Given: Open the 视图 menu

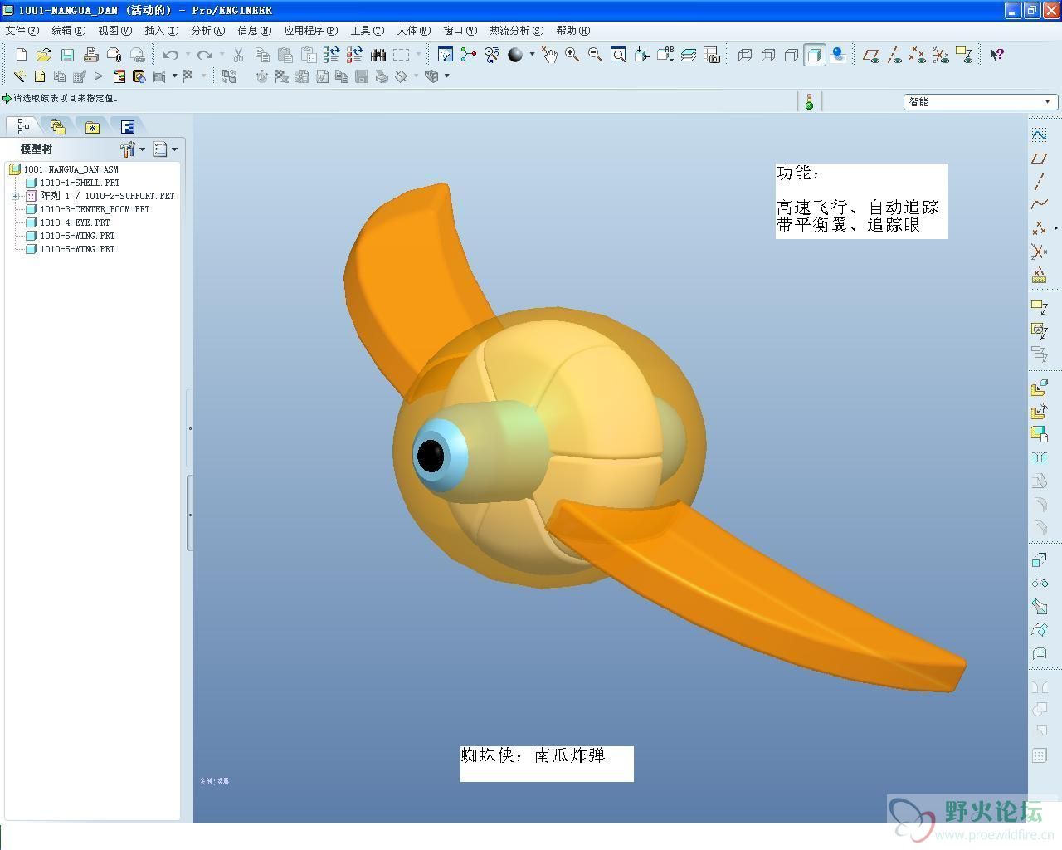Looking at the screenshot, I should tap(115, 31).
